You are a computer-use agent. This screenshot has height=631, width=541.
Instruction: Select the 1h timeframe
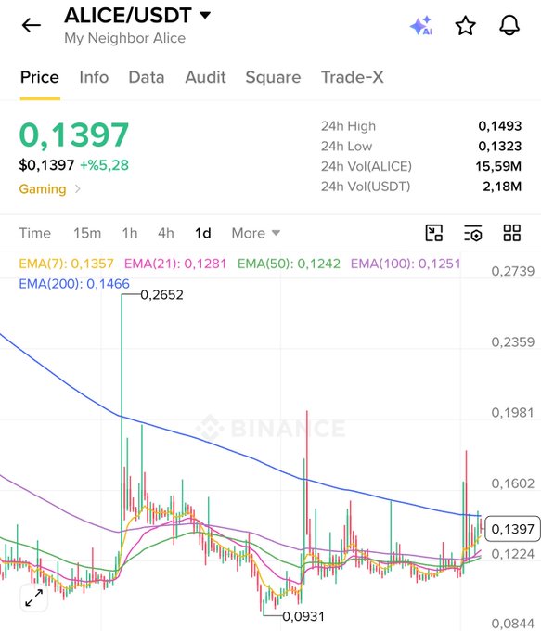click(130, 233)
